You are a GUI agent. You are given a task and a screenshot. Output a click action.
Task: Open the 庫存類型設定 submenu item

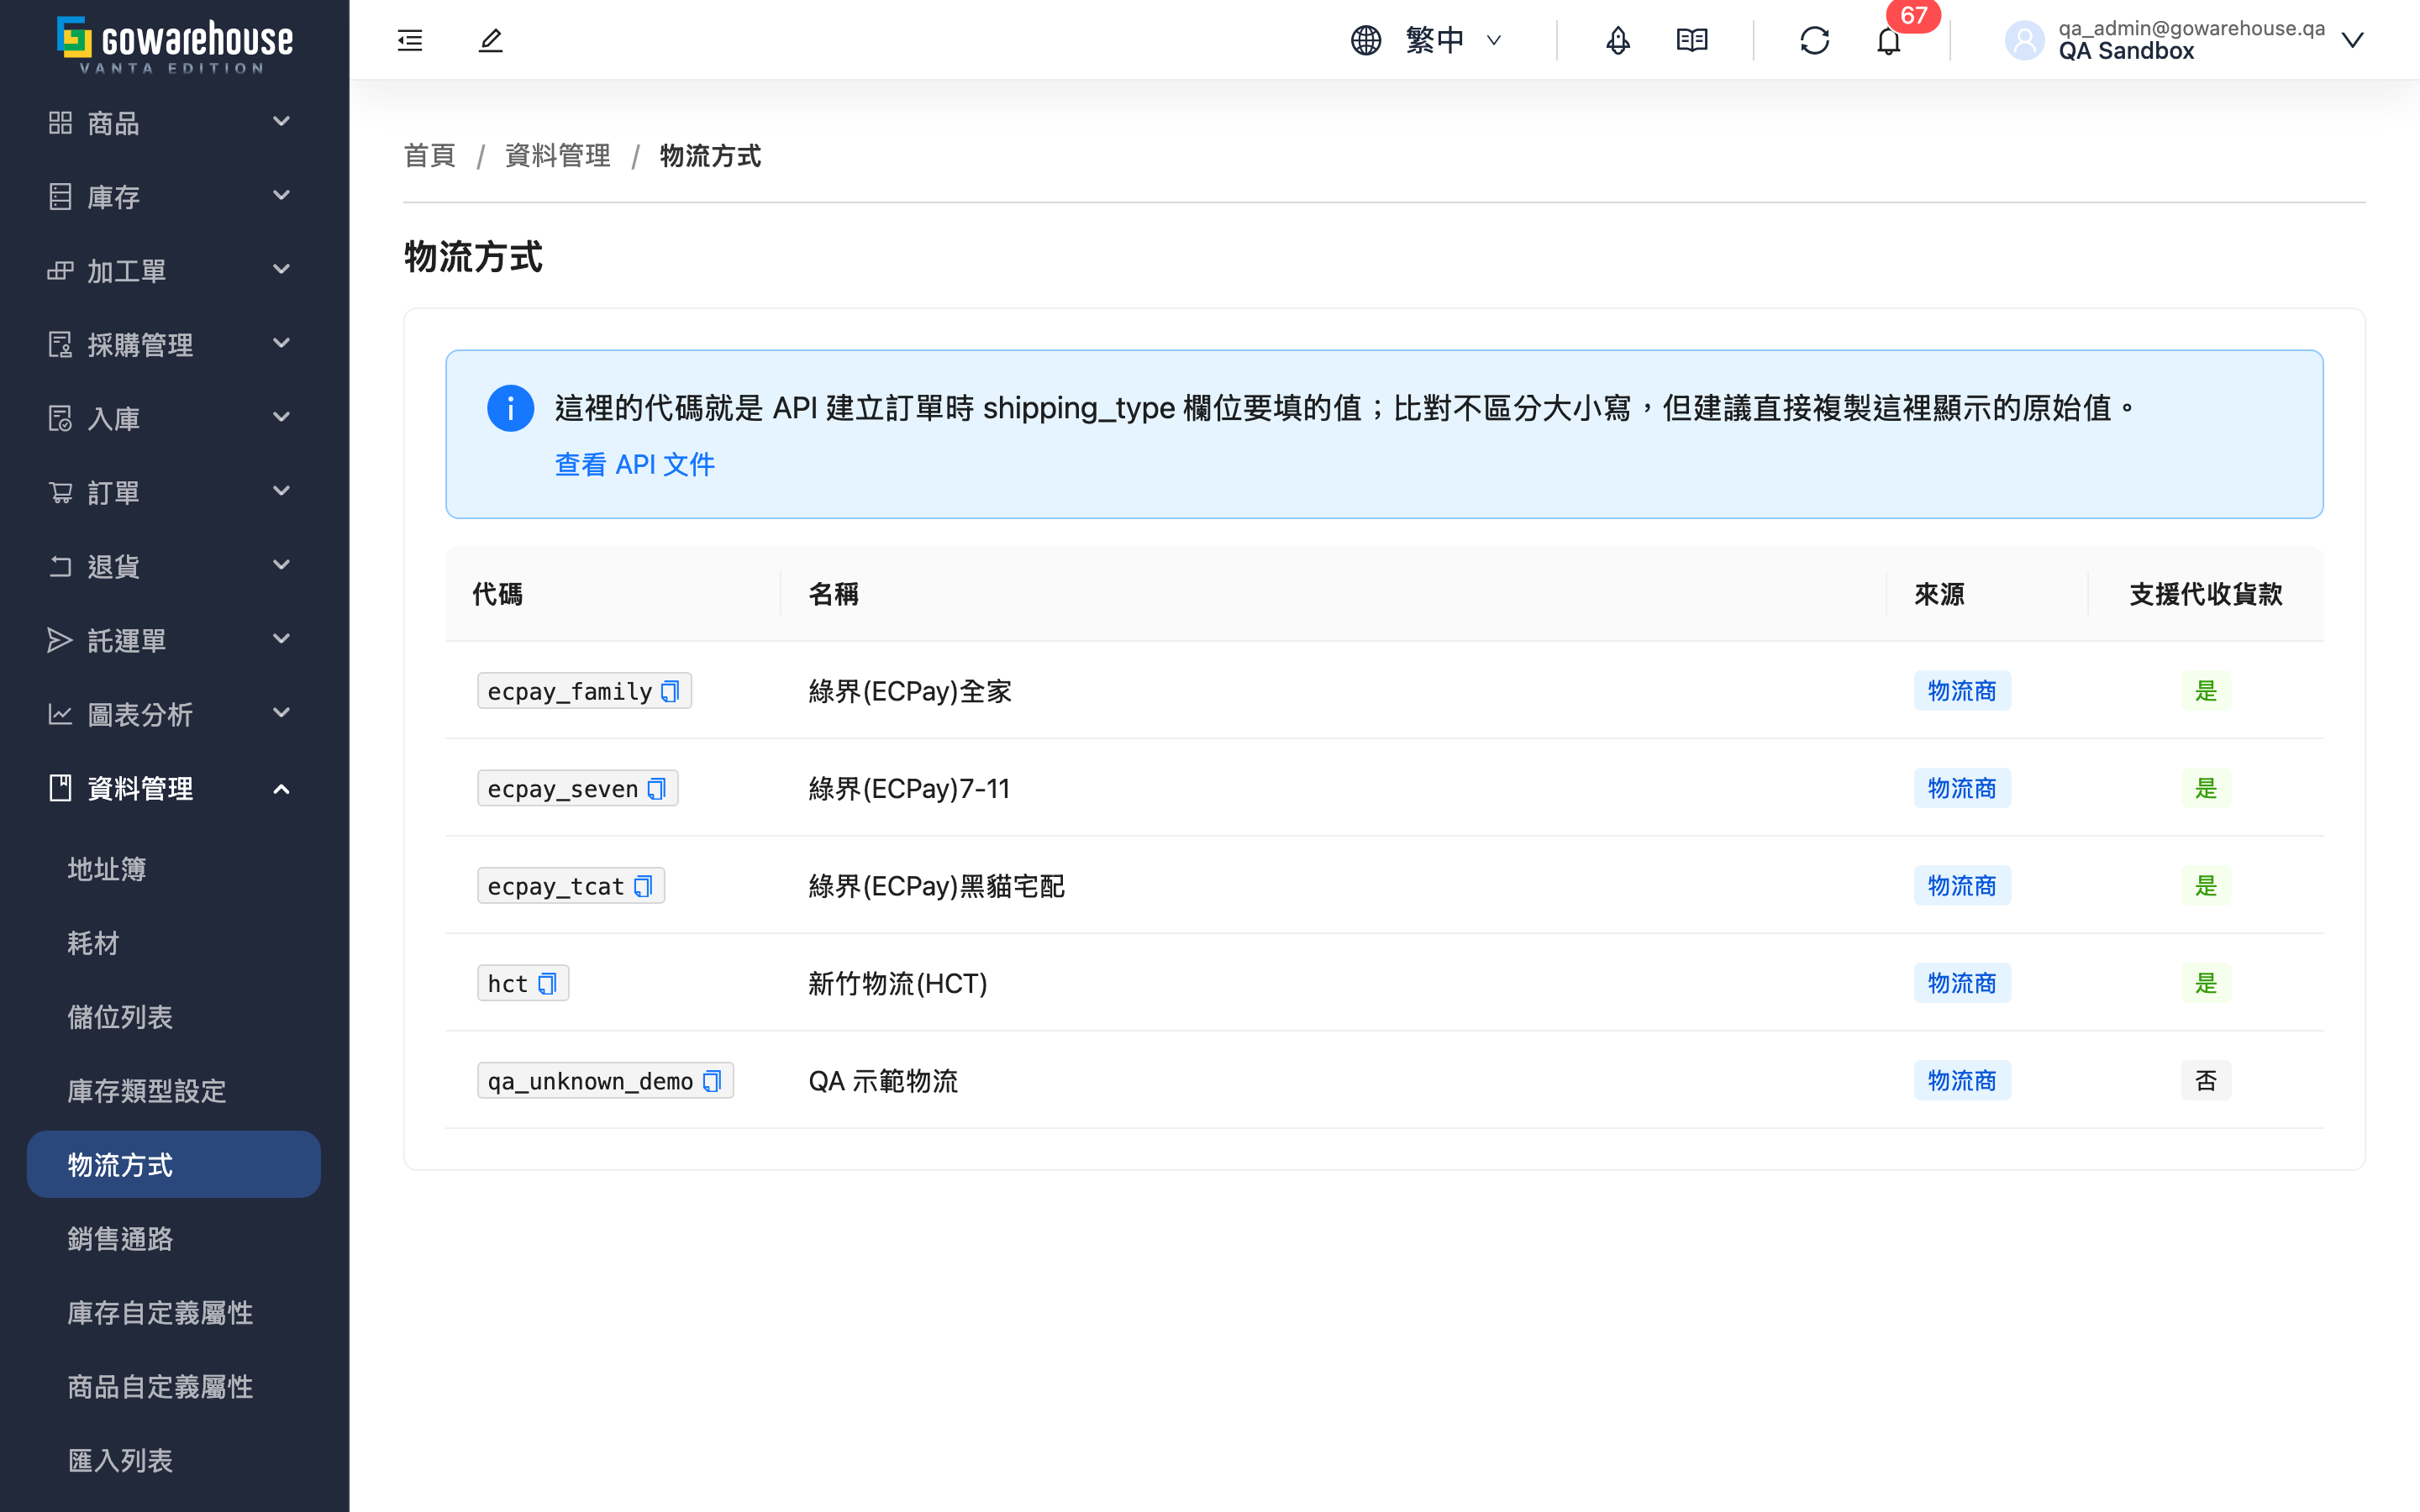tap(174, 1091)
